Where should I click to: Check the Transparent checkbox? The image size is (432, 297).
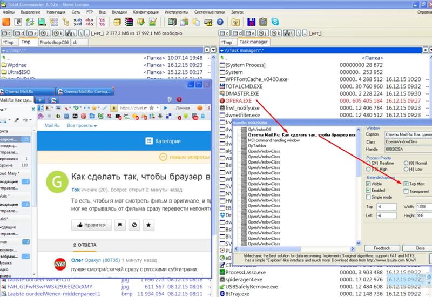[x=406, y=191]
